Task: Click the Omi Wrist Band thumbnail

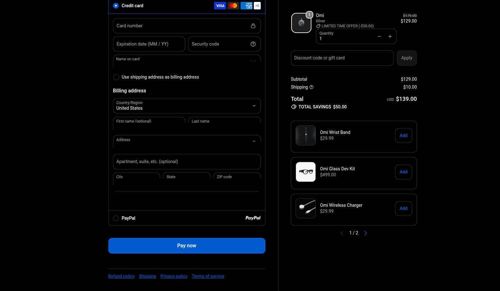Action: coord(306,135)
